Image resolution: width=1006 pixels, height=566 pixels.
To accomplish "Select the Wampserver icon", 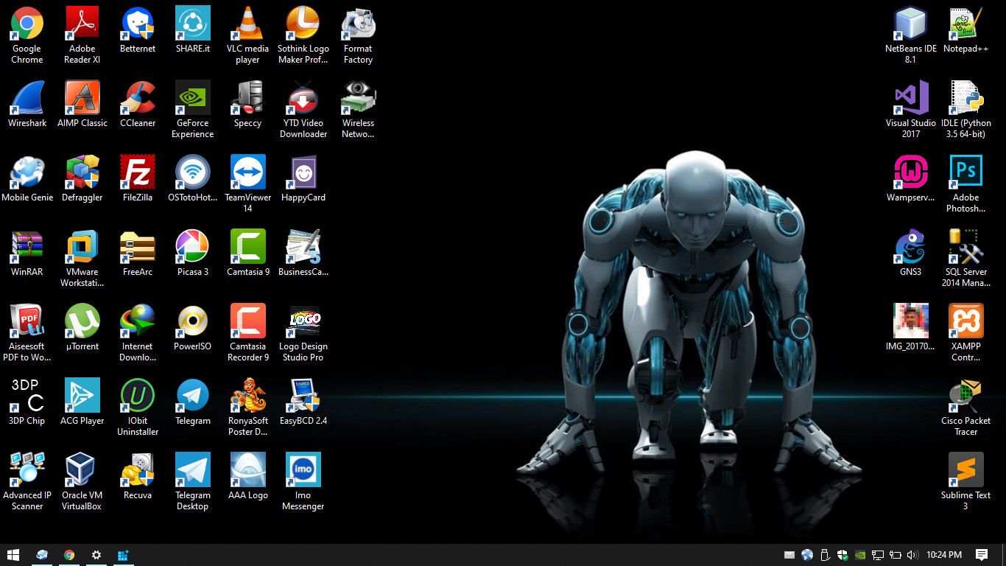I will click(911, 172).
